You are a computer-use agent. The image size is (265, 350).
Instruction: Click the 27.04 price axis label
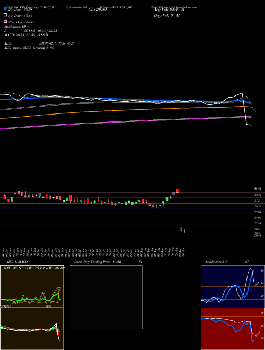tap(258, 212)
